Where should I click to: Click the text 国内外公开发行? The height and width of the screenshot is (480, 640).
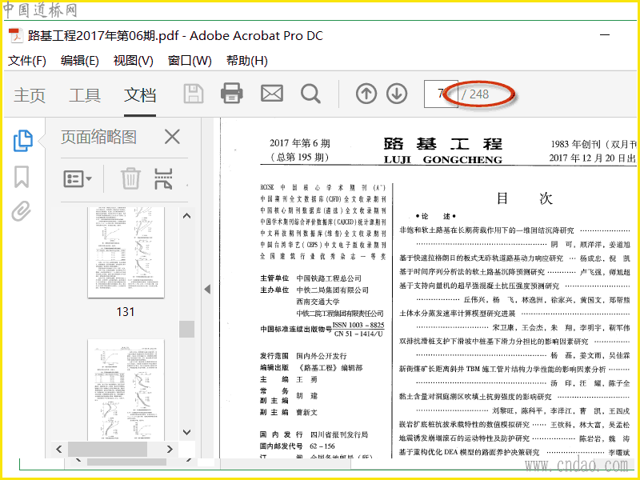pyautogui.click(x=322, y=356)
